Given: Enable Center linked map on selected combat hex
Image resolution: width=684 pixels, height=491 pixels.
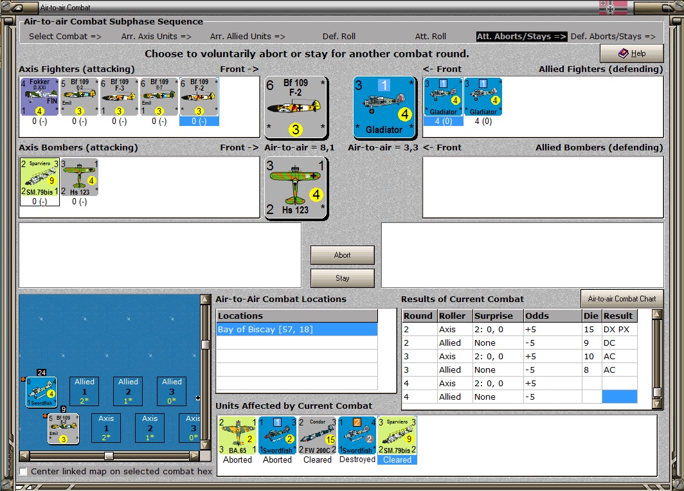Looking at the screenshot, I should coord(23,471).
